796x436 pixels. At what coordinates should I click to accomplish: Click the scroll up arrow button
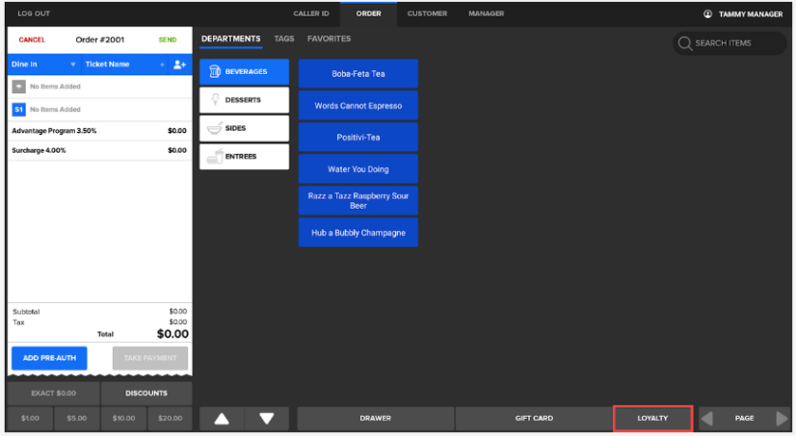(222, 419)
